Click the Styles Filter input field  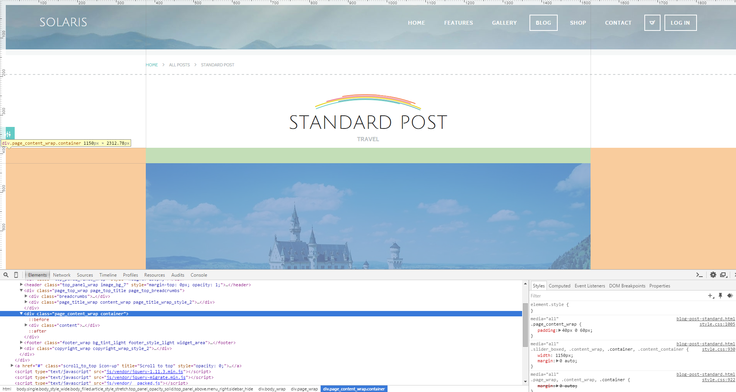coord(615,296)
